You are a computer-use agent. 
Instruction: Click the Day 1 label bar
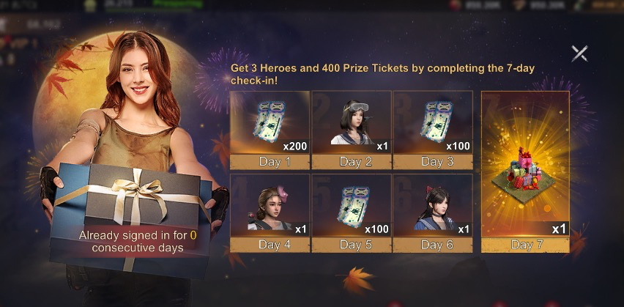pyautogui.click(x=270, y=162)
